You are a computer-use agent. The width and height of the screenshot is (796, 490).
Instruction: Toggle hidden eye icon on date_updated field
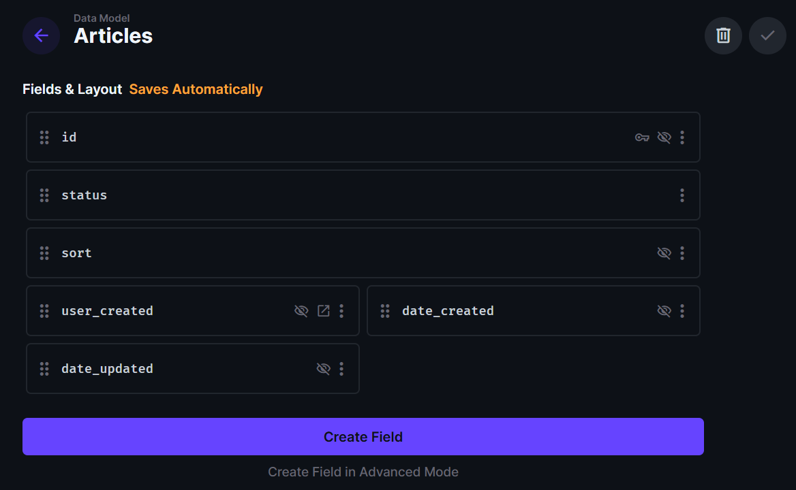323,369
